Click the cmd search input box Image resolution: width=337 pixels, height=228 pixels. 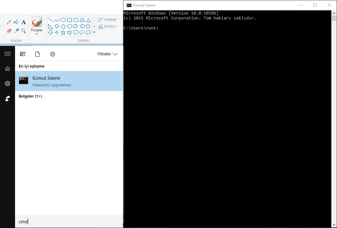pyautogui.click(x=69, y=221)
